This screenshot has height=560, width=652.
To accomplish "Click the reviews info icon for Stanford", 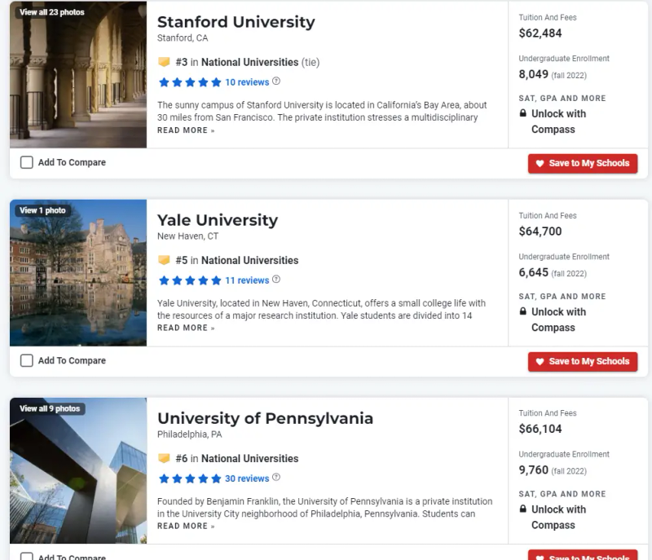I will (x=276, y=82).
